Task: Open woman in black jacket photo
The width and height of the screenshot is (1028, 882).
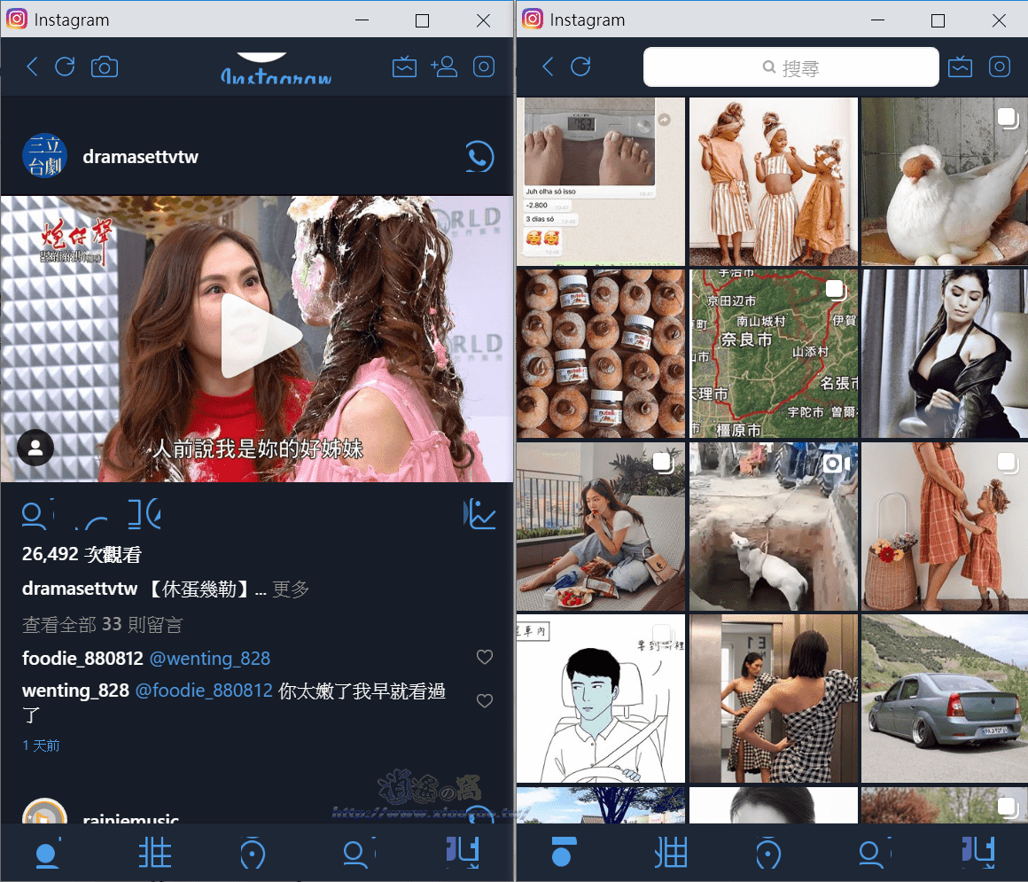Action: 945,354
